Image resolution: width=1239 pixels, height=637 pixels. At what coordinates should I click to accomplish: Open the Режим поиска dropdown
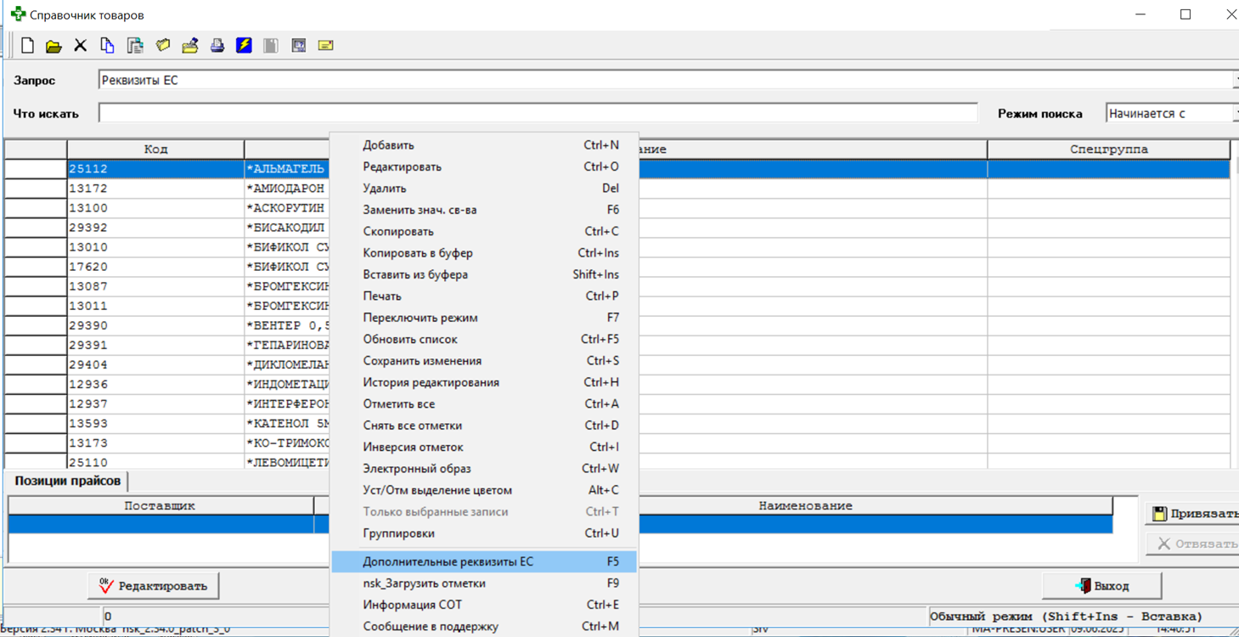(1172, 113)
